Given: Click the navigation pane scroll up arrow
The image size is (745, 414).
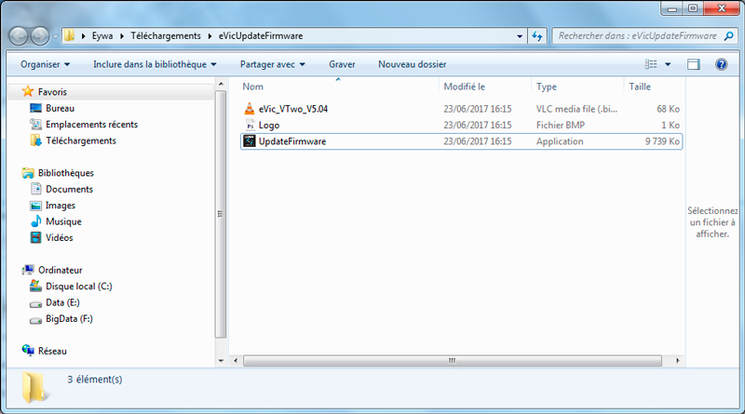Looking at the screenshot, I should tap(221, 84).
